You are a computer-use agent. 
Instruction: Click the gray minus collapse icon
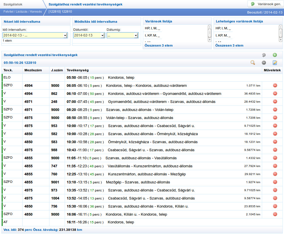(x=264, y=63)
